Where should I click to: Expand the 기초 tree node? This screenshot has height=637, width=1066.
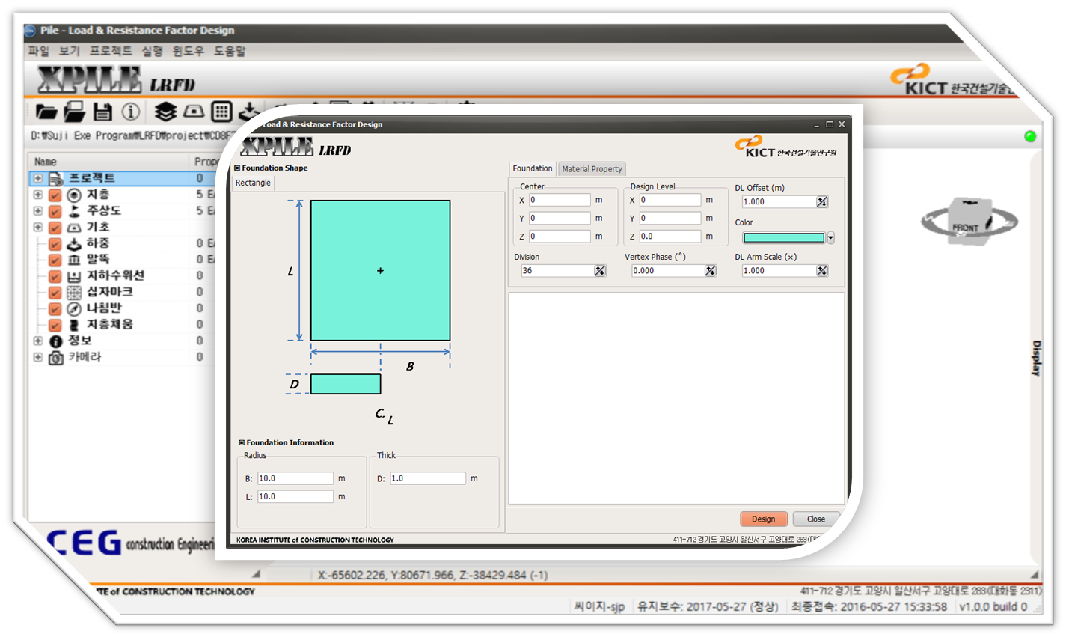[38, 227]
